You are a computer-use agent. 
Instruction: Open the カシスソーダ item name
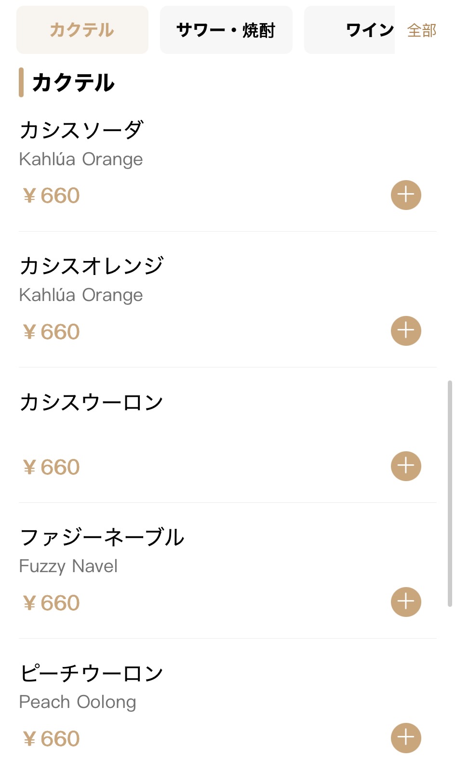pyautogui.click(x=81, y=130)
